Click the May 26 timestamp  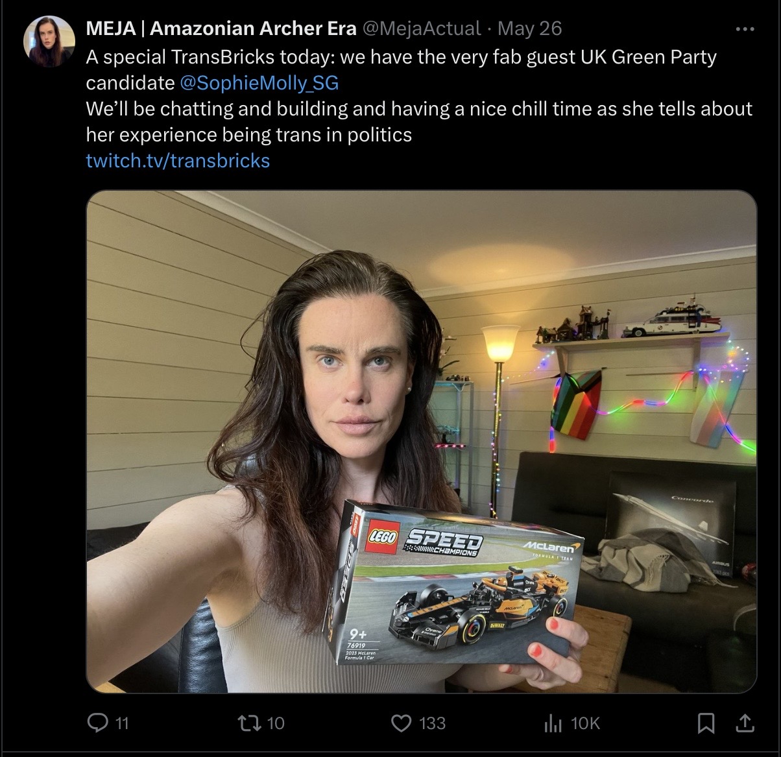pos(529,29)
